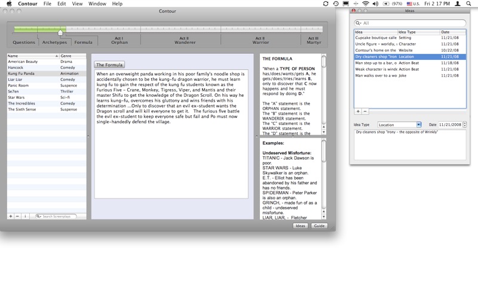Open the battery status showing 97%
The height and width of the screenshot is (299, 478).
(393, 4)
